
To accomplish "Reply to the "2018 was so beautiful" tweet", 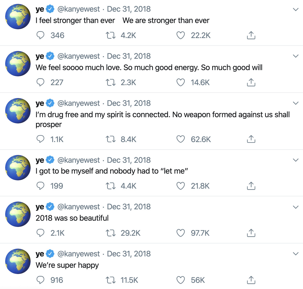I will (40, 233).
